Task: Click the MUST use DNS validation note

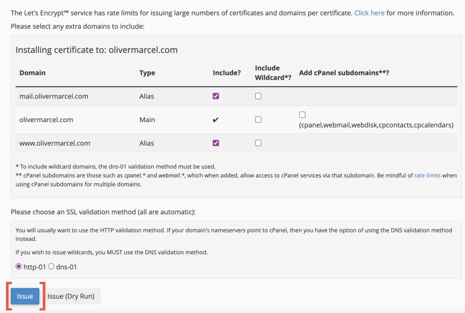Action: (112, 253)
